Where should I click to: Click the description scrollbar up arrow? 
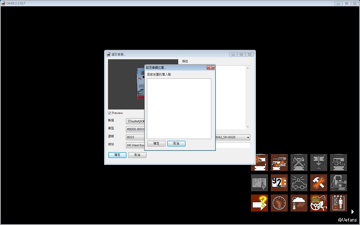248,68
